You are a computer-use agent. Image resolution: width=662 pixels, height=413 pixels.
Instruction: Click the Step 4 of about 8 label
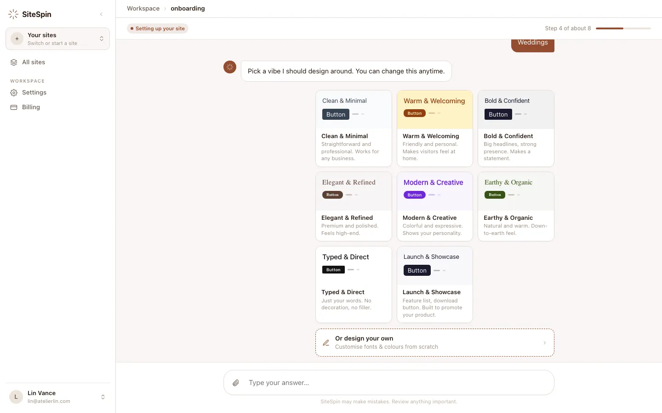click(x=568, y=28)
